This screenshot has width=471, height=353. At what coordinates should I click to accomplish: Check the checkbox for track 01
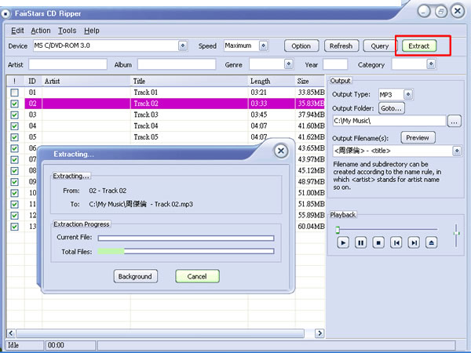pyautogui.click(x=14, y=93)
